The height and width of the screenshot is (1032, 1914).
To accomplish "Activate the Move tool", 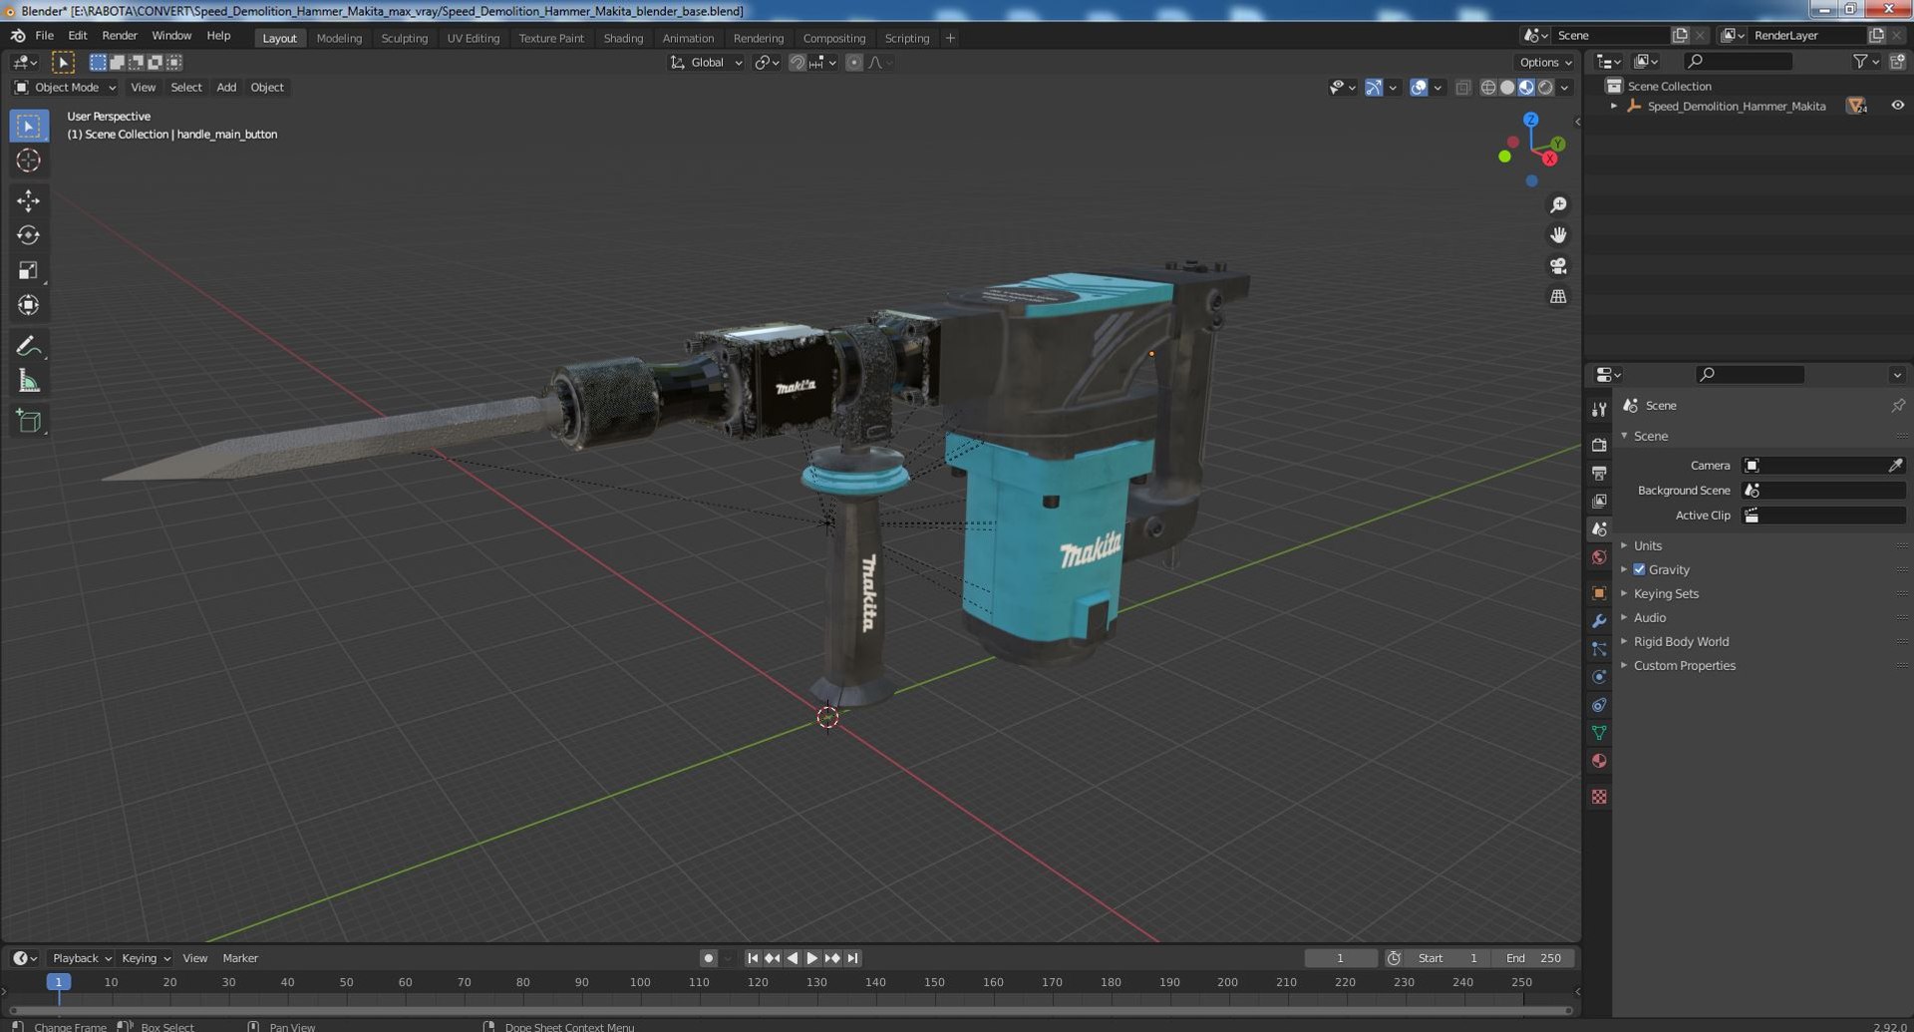I will pyautogui.click(x=28, y=200).
